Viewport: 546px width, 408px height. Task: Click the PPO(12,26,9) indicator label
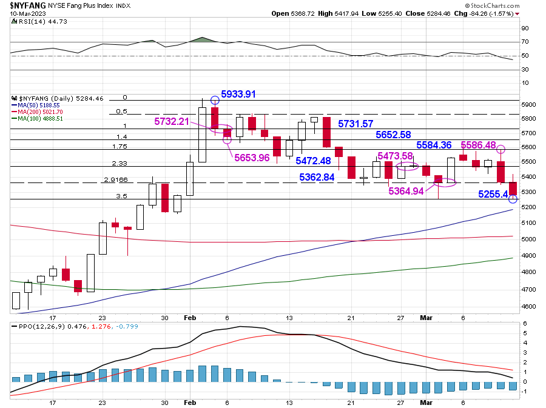42,327
